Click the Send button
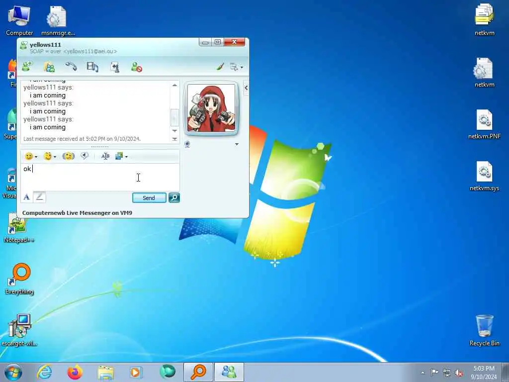The height and width of the screenshot is (382, 509). (149, 198)
